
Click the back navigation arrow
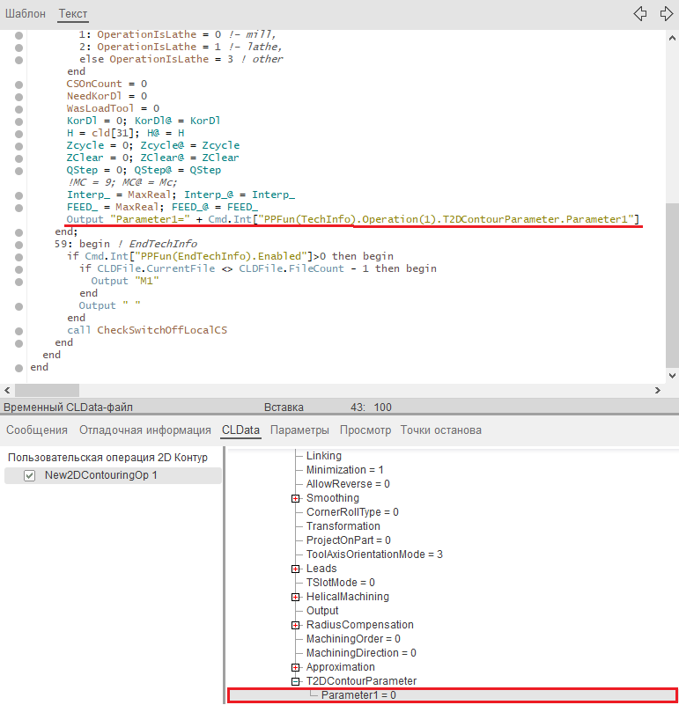641,13
